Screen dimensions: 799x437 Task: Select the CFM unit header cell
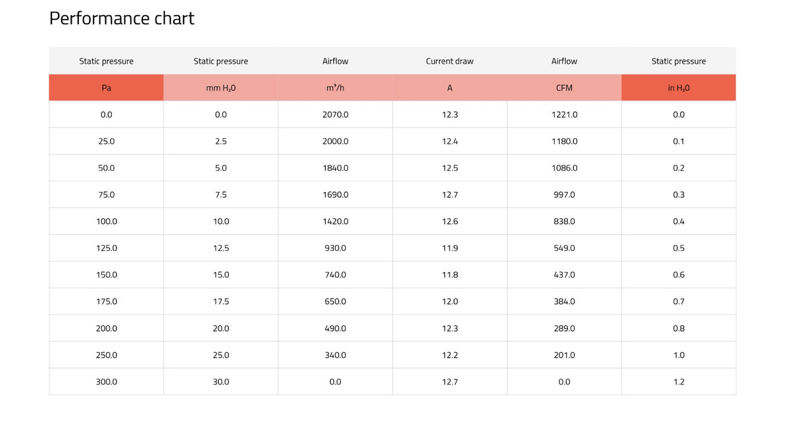[565, 87]
